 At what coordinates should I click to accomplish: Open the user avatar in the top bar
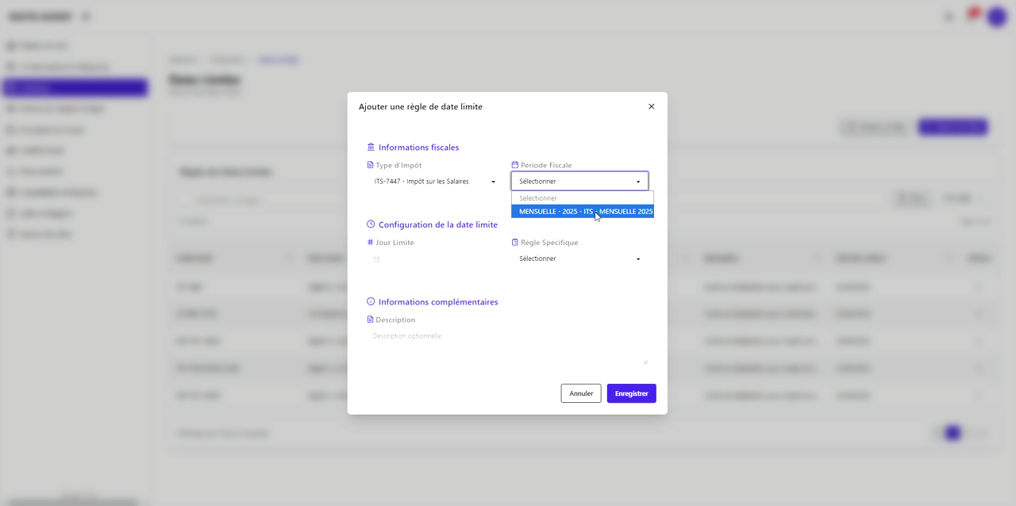tap(996, 17)
